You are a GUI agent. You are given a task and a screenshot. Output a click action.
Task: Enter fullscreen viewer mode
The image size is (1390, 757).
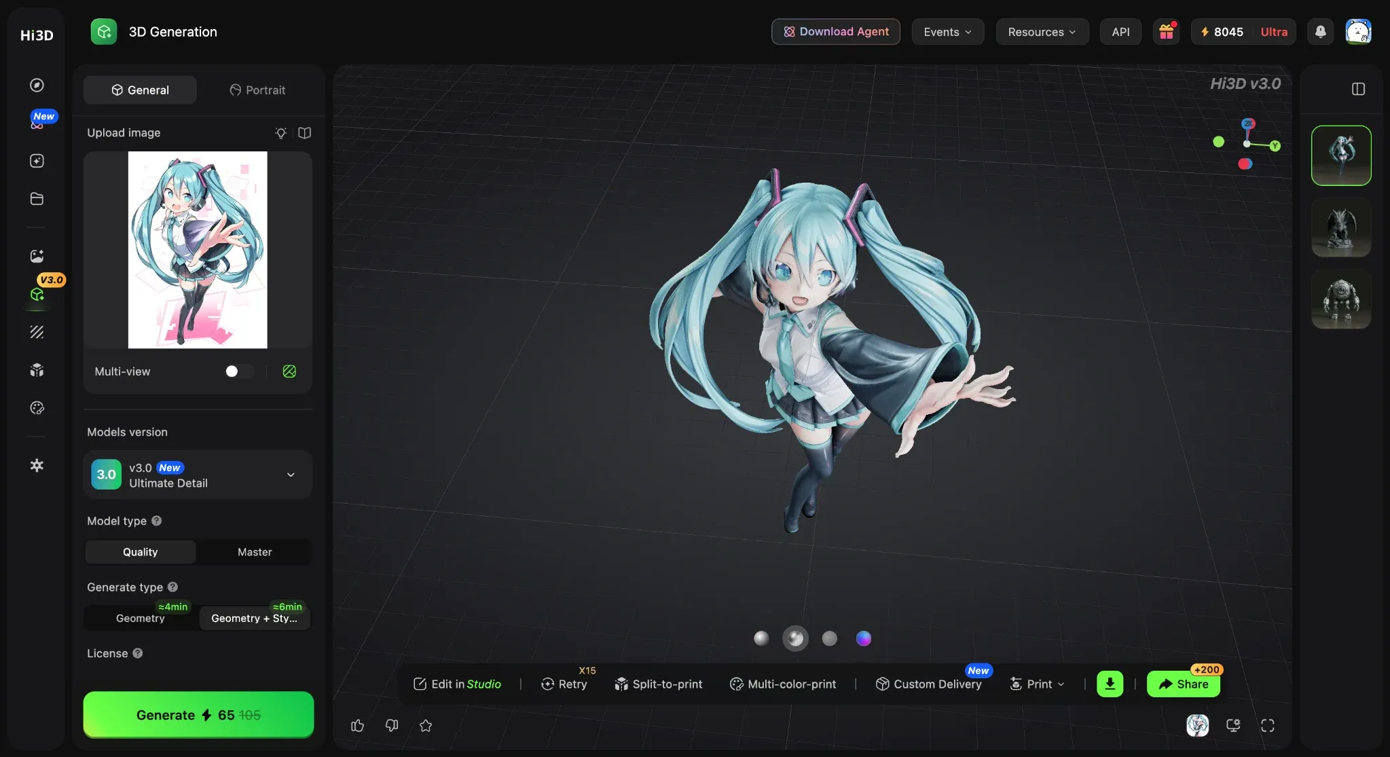(x=1267, y=726)
